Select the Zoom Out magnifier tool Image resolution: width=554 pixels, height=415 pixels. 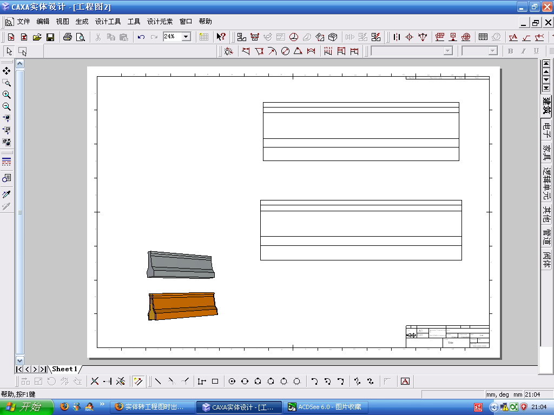6,106
